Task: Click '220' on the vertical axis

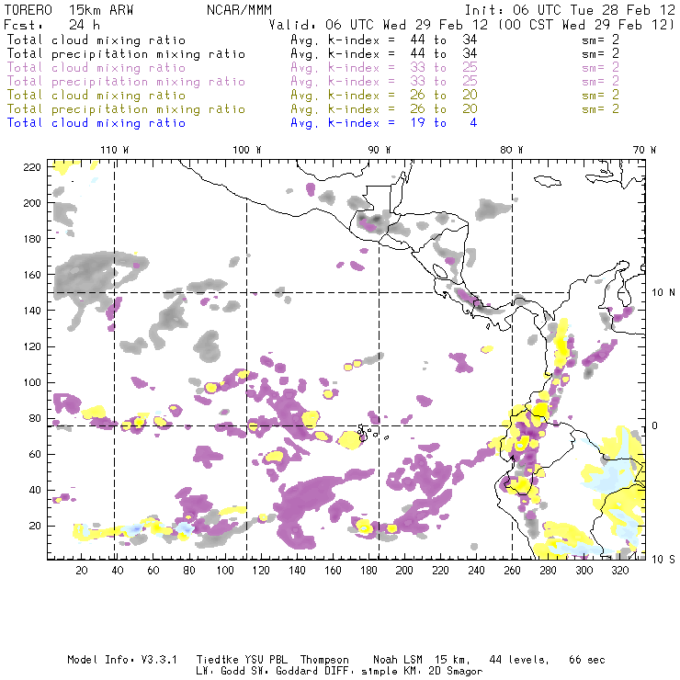Action: pos(32,167)
